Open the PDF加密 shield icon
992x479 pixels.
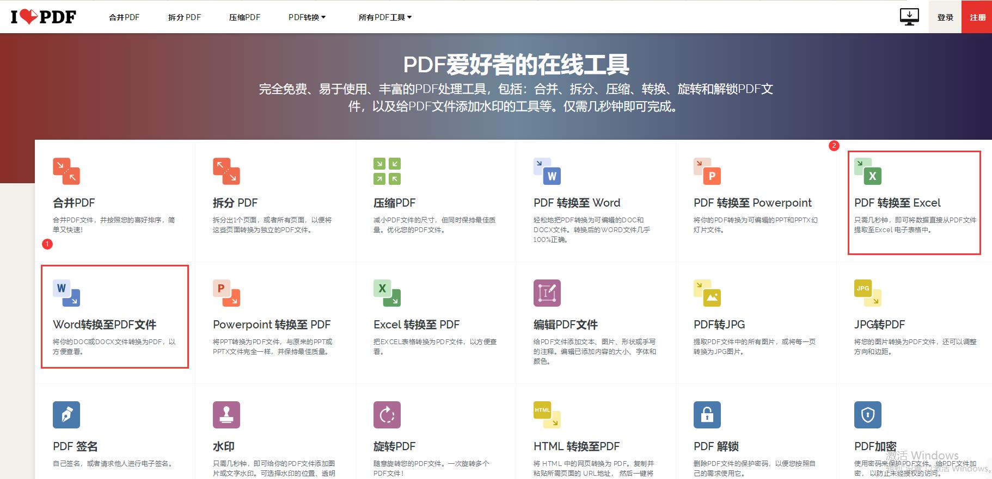(868, 415)
